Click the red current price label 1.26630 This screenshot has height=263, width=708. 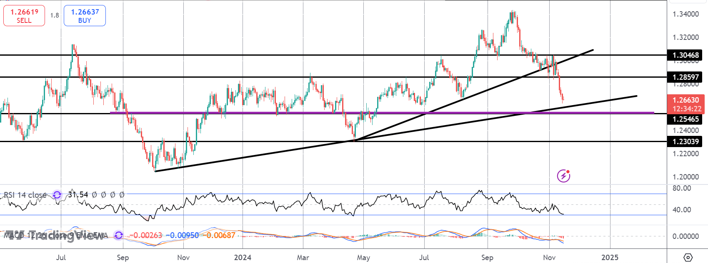click(686, 100)
